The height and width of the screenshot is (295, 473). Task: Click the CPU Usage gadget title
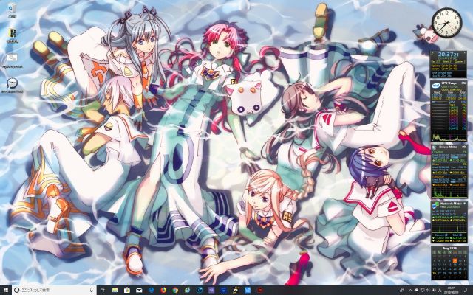[x=449, y=83]
